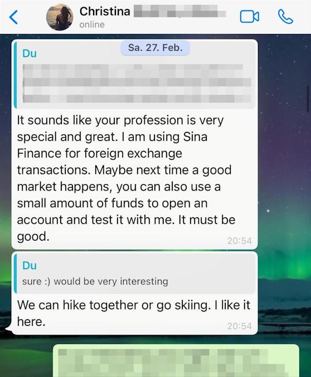Tap the Sa. 27. Feb. date badge
311x377 pixels.
click(155, 48)
